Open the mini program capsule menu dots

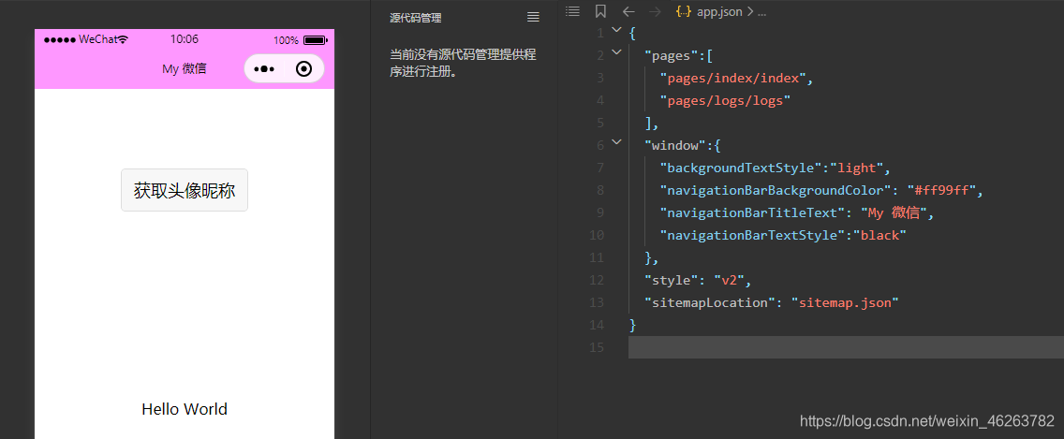264,68
